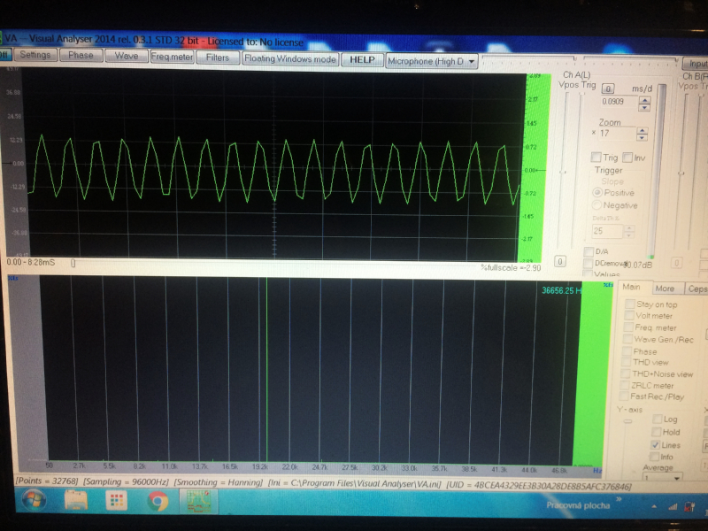The image size is (708, 531).
Task: Open the Settings window
Action: pos(35,55)
